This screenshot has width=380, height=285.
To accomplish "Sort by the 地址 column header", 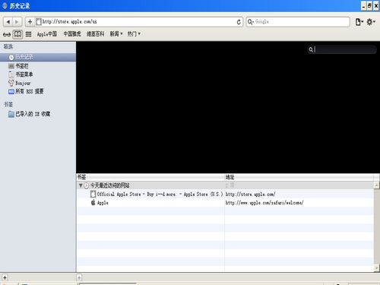I will [x=299, y=177].
